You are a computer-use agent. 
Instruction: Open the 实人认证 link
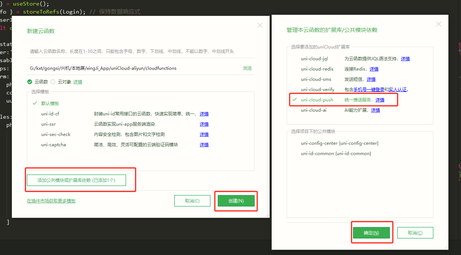pyautogui.click(x=398, y=90)
